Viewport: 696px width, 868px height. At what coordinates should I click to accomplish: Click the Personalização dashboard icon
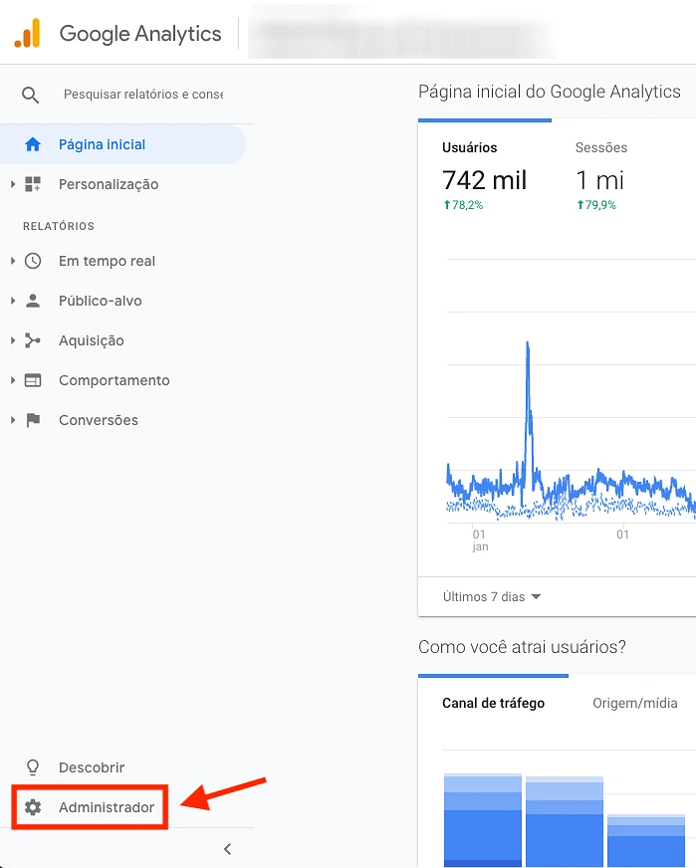tap(33, 184)
